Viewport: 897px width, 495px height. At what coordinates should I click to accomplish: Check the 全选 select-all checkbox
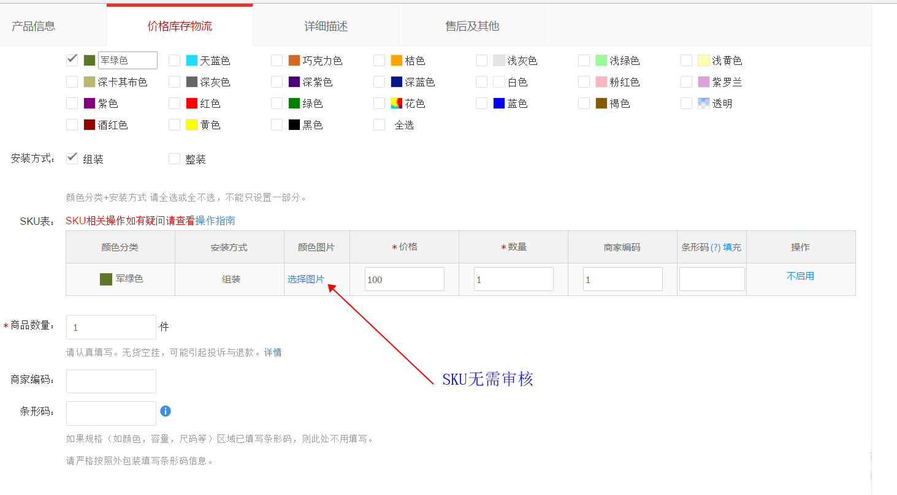pyautogui.click(x=379, y=124)
